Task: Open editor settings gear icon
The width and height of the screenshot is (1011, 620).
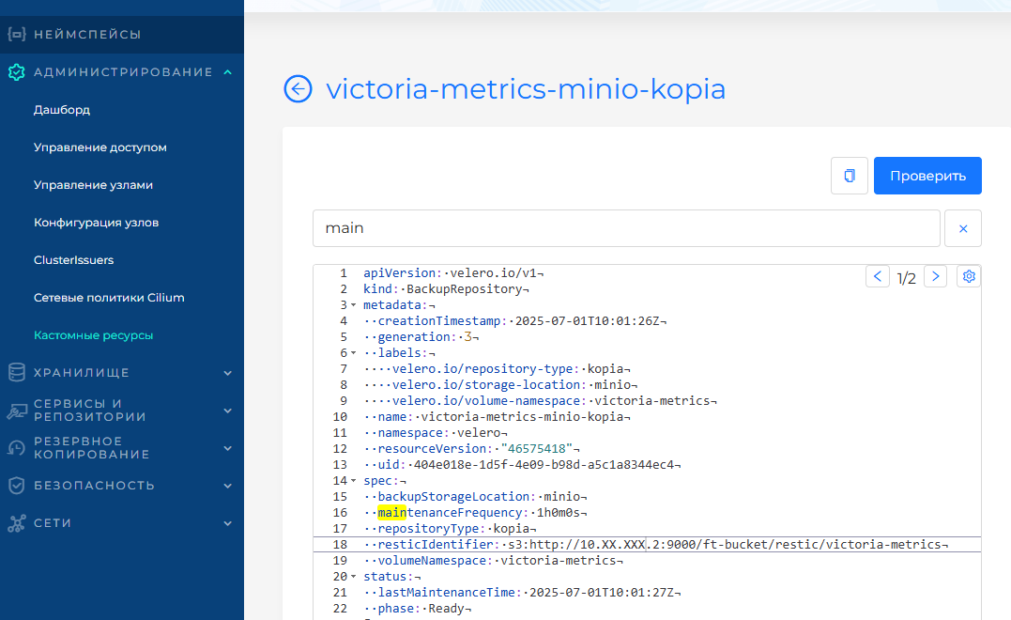Action: pyautogui.click(x=969, y=276)
